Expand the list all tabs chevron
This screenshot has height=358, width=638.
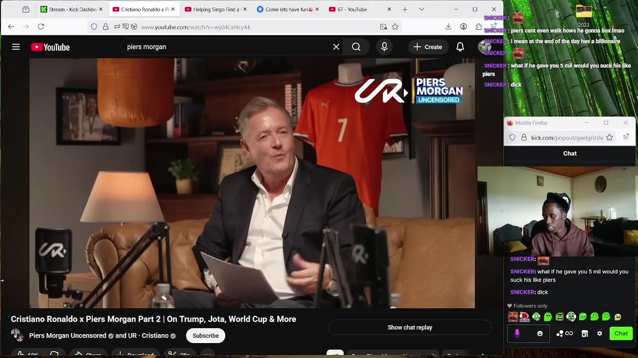[422, 9]
